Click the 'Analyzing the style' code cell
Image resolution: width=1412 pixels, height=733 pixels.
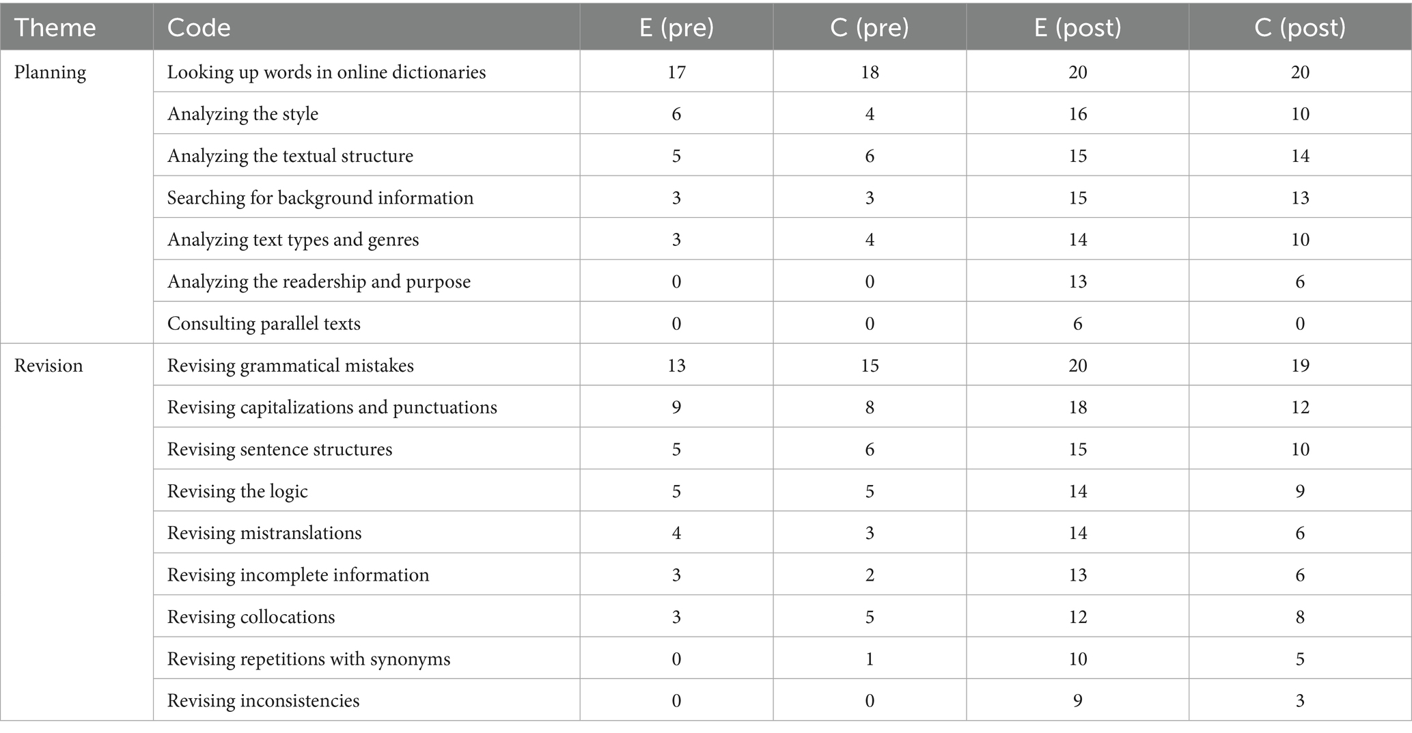point(243,114)
